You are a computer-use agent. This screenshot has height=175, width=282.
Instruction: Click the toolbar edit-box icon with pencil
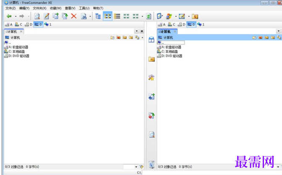182,16
